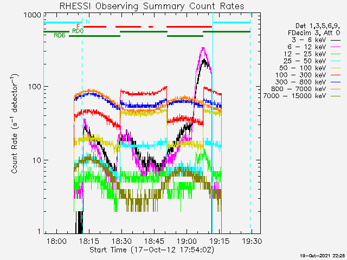Screen dimensions: 347x260
Task: Click the 'Count Rate (s-1 detector-1)' axis label
Action: pos(14,124)
